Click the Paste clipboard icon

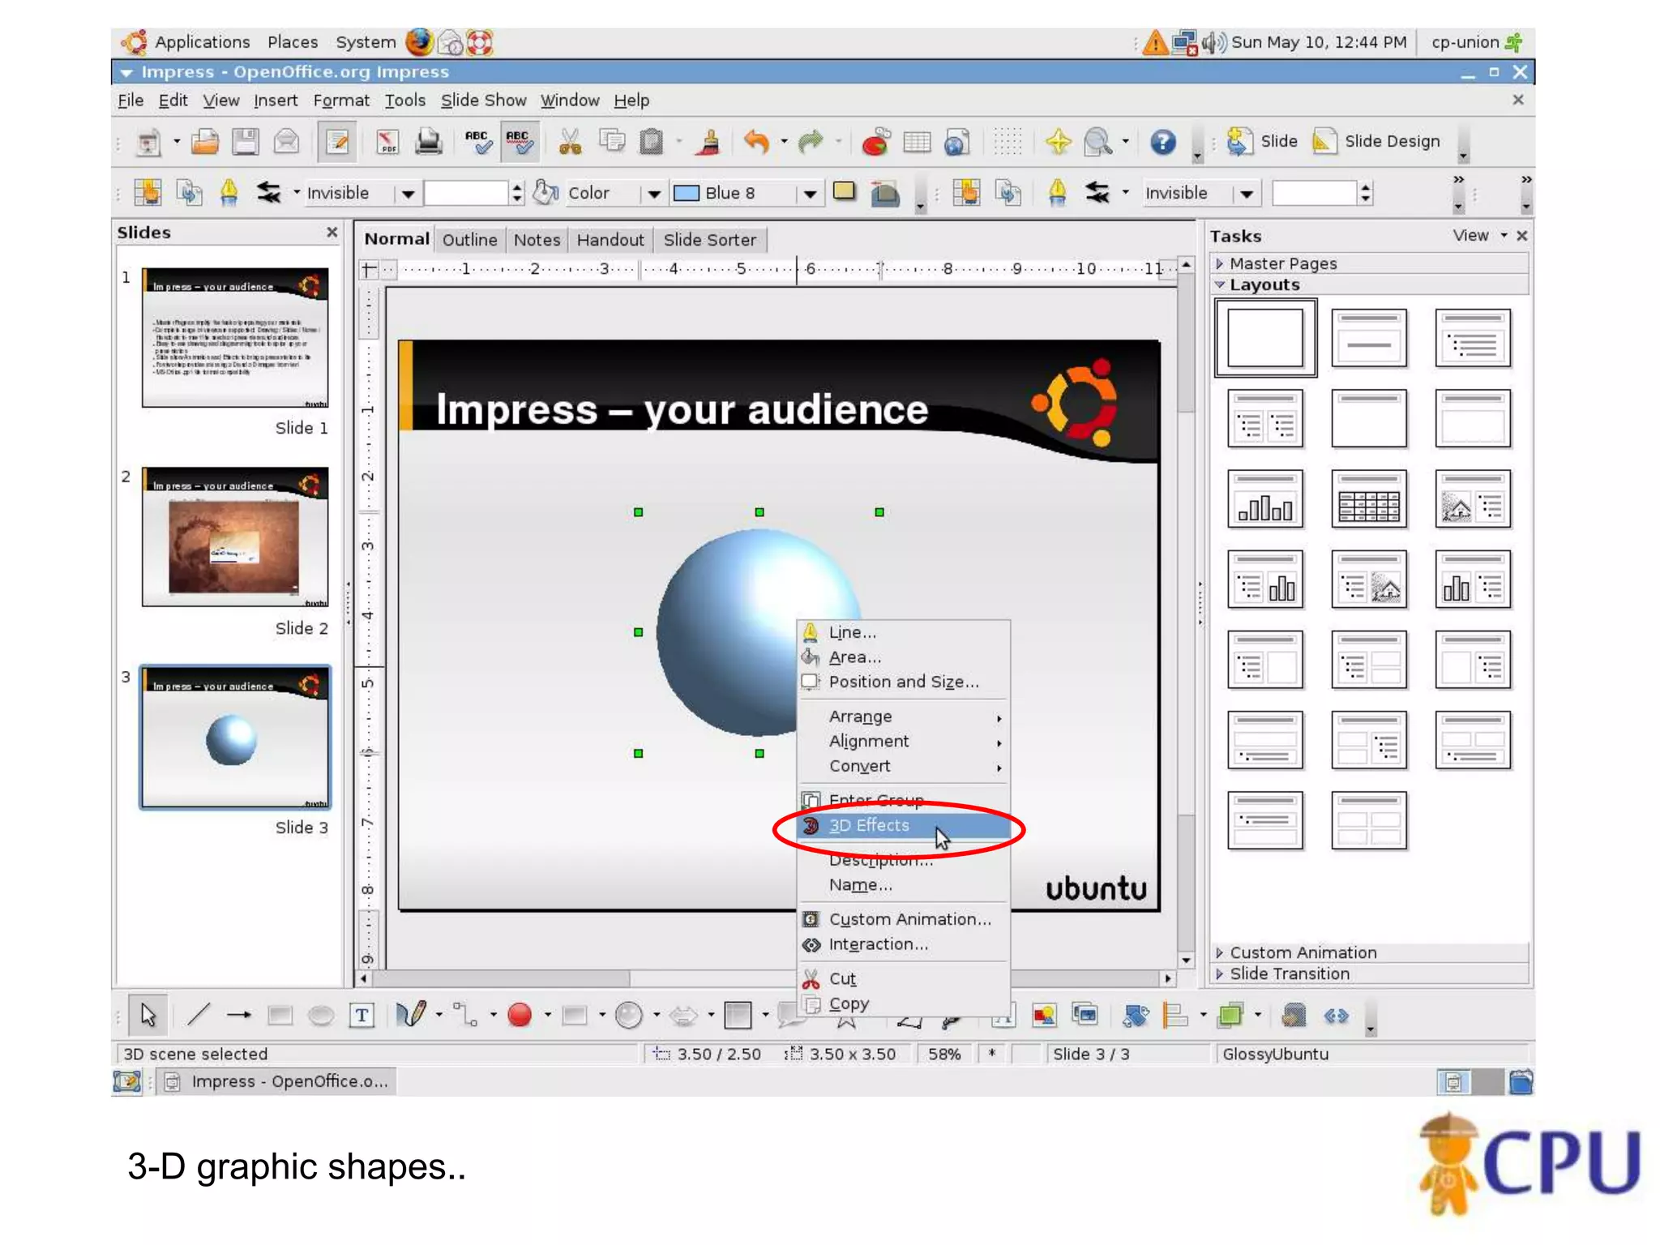click(x=651, y=142)
